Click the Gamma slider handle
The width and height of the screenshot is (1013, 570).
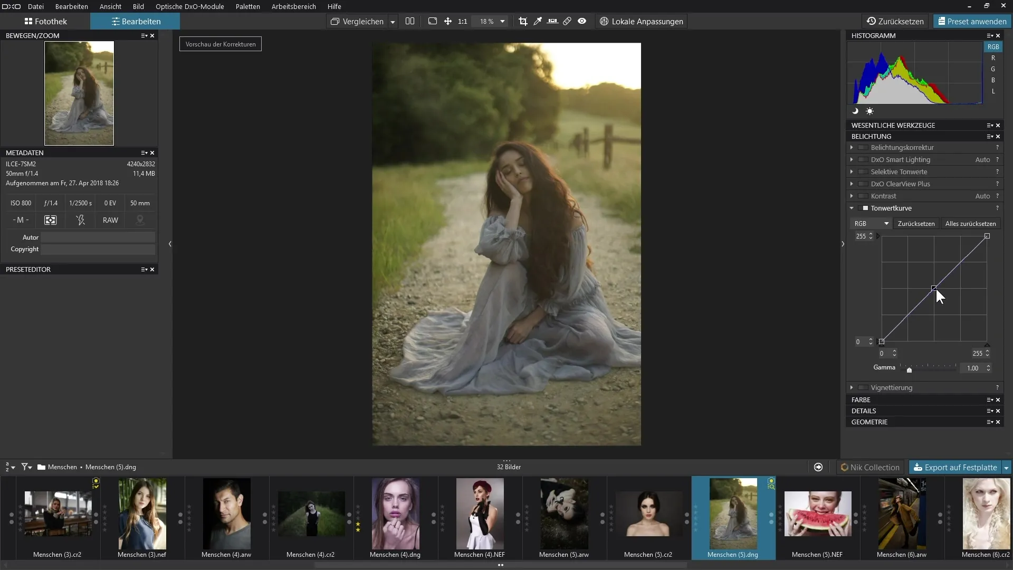pyautogui.click(x=909, y=370)
